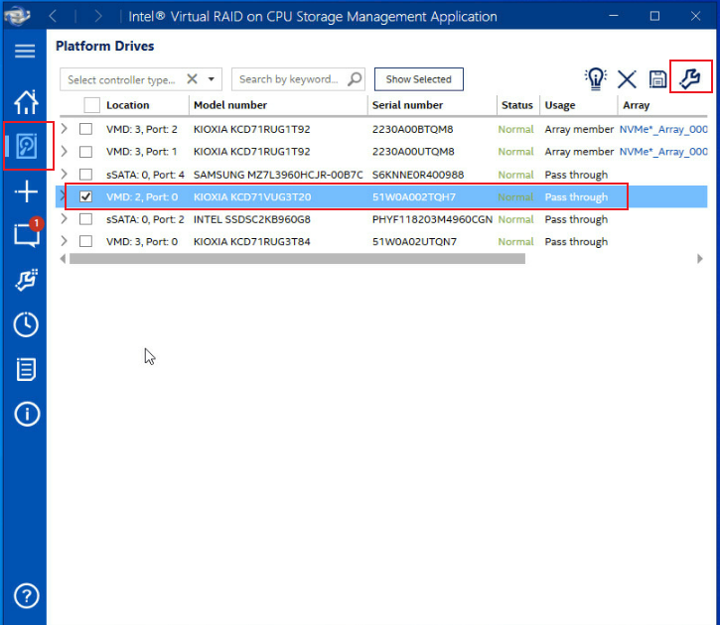Click the application logo in title bar
The width and height of the screenshot is (720, 625).
[17, 16]
